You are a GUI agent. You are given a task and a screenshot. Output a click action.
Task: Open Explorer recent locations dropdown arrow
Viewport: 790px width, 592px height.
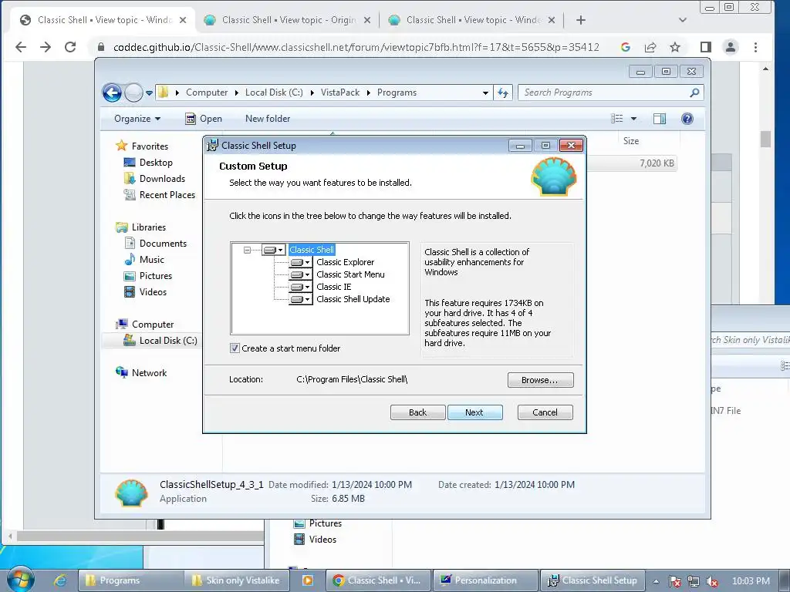pyautogui.click(x=149, y=93)
